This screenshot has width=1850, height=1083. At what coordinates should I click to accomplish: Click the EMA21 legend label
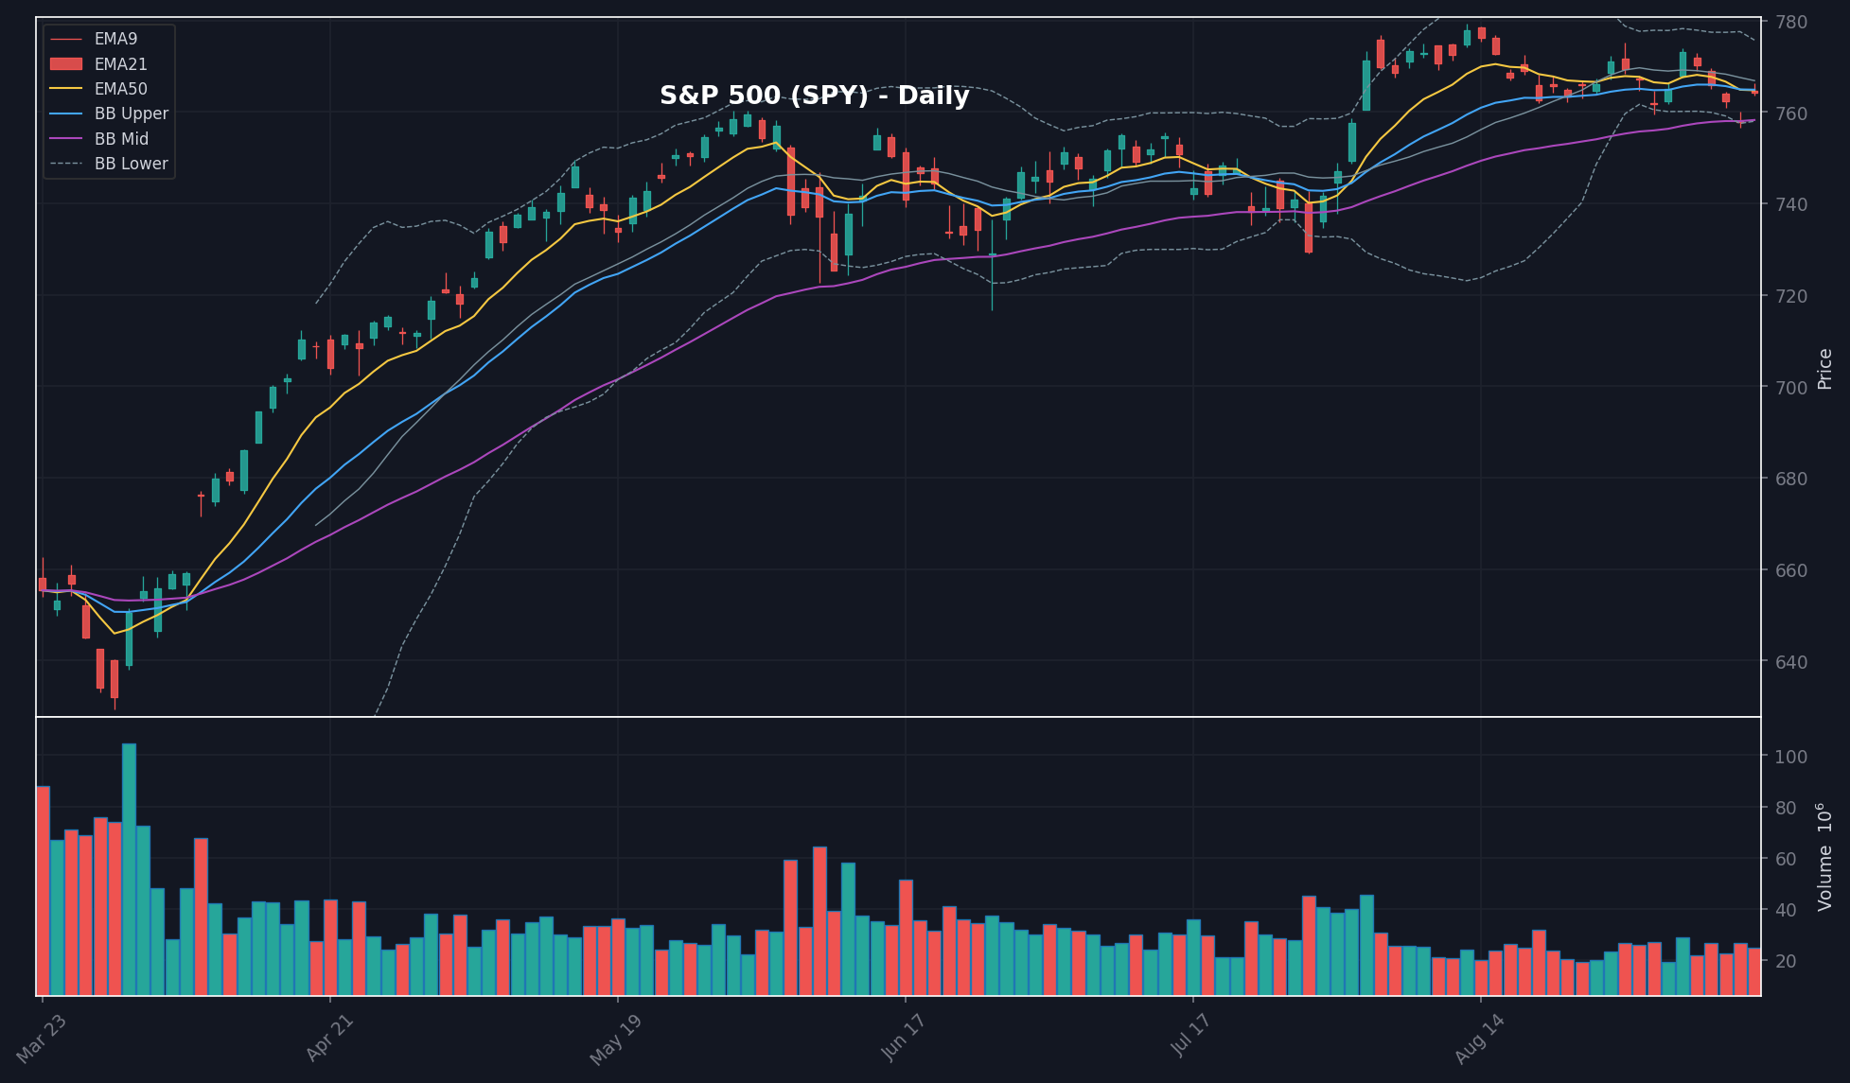click(121, 64)
